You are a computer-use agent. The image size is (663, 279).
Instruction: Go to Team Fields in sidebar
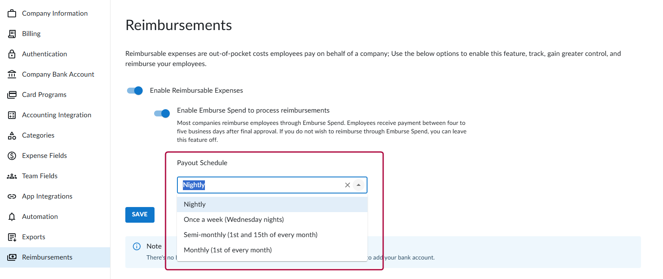click(x=40, y=176)
